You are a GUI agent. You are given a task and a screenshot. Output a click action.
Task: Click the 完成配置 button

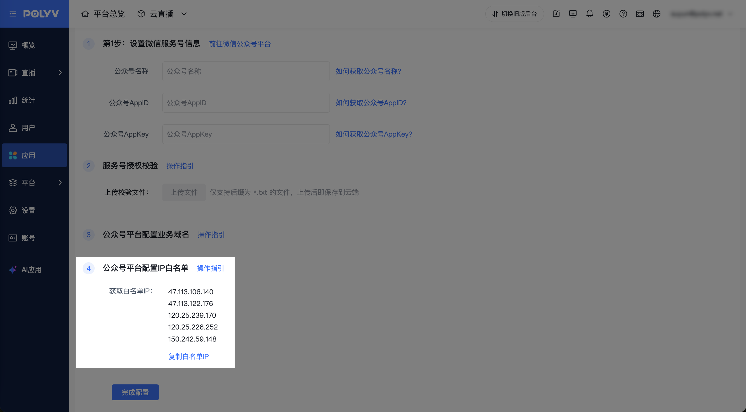pyautogui.click(x=135, y=392)
